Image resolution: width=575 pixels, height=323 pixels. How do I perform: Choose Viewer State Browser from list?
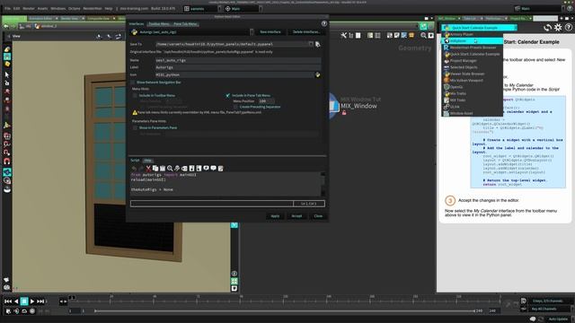(473, 74)
